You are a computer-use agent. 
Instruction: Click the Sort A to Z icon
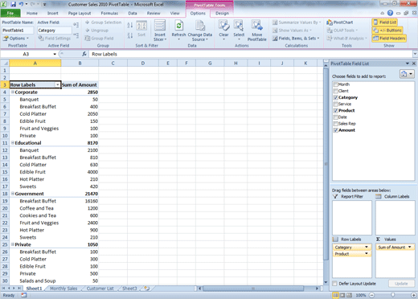(130, 26)
